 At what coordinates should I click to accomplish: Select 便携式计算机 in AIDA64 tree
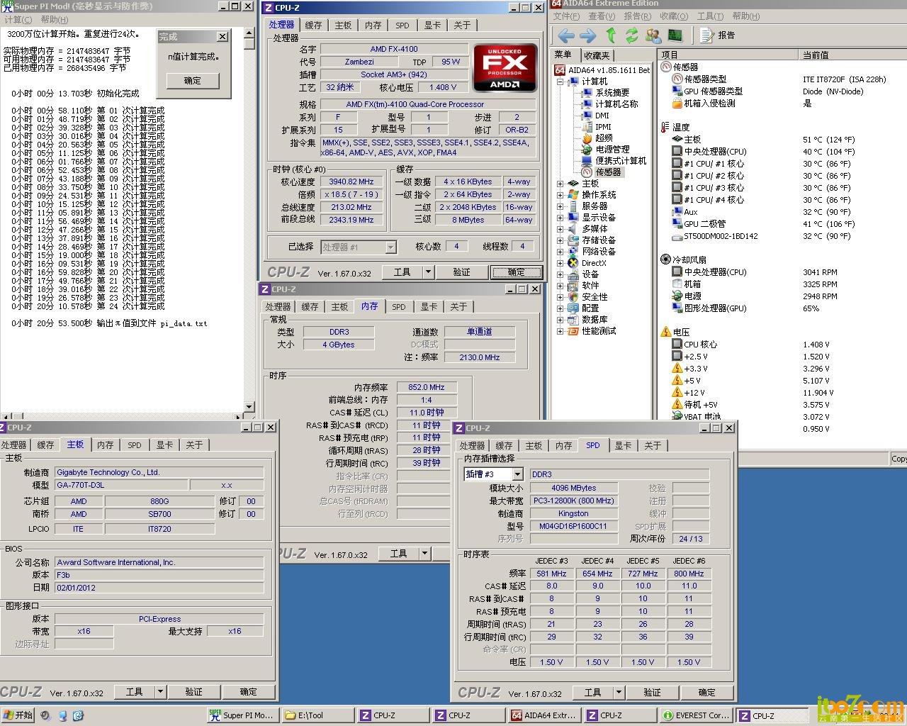point(621,160)
